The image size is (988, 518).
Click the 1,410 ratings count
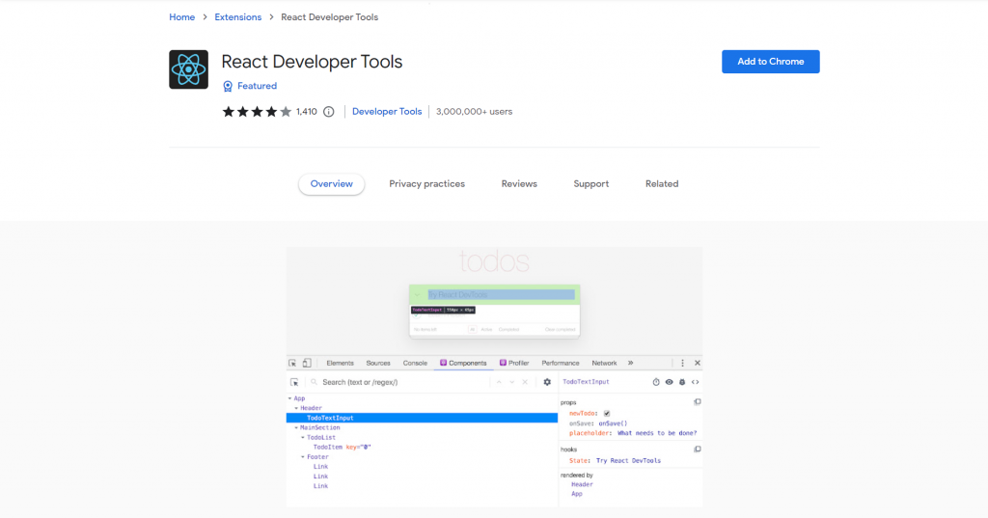click(x=307, y=112)
